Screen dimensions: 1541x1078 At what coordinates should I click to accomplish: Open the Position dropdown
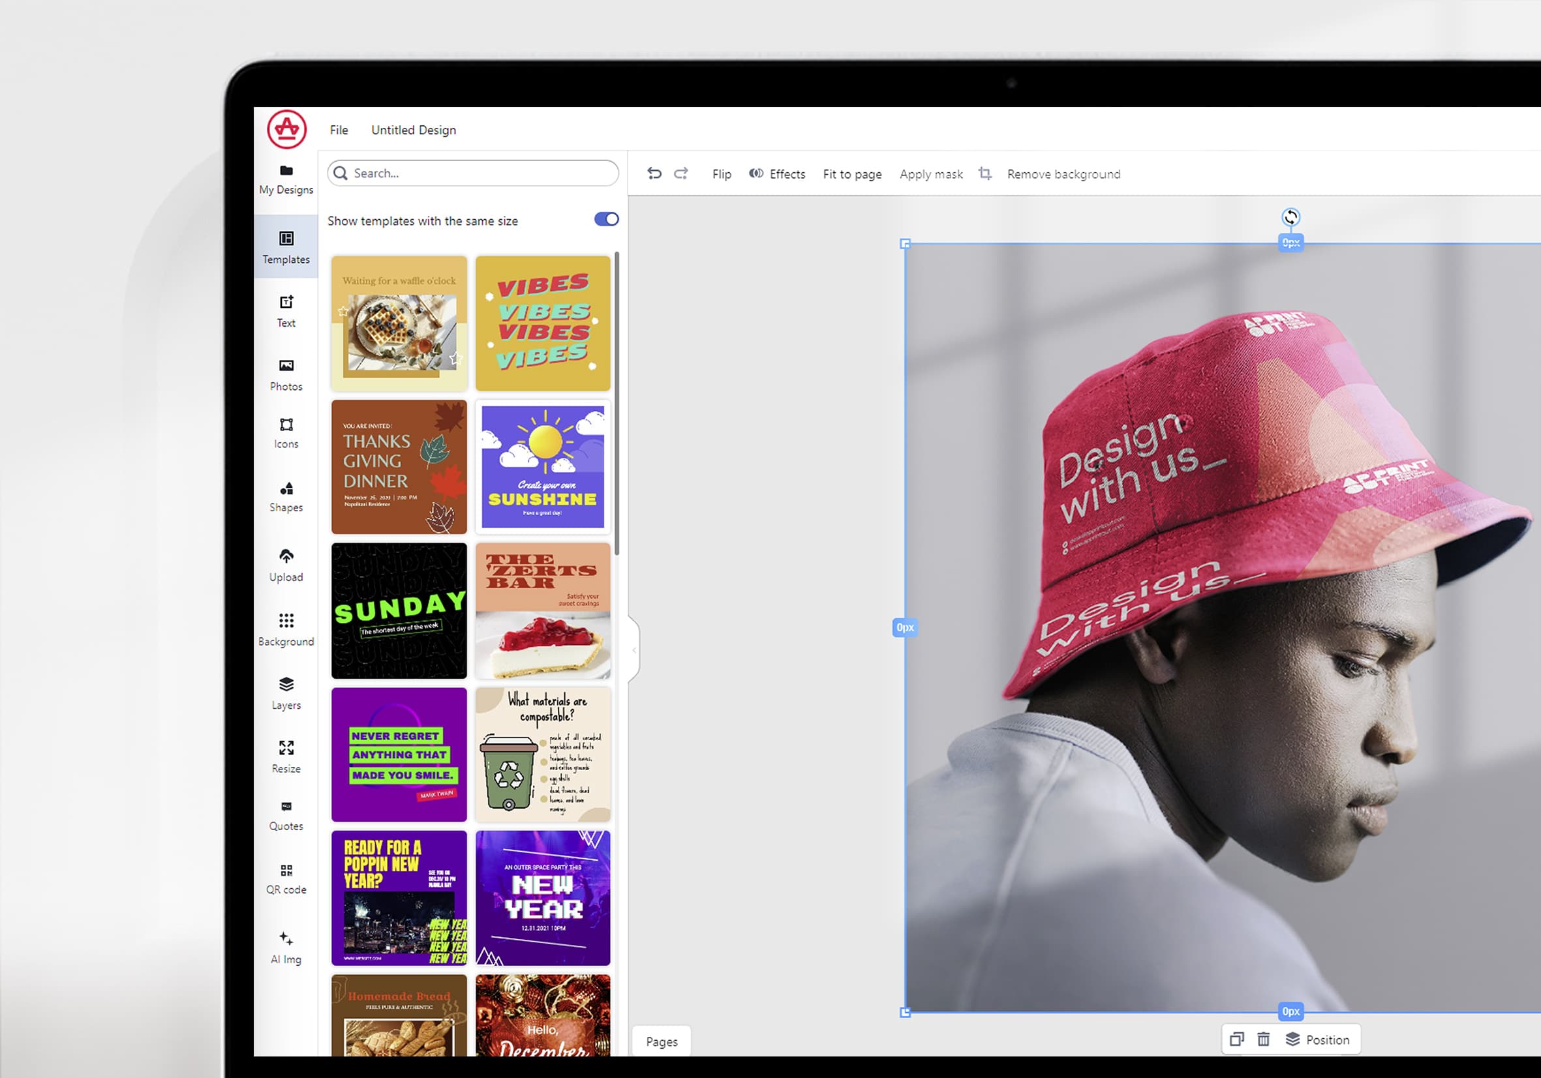pos(1317,1039)
